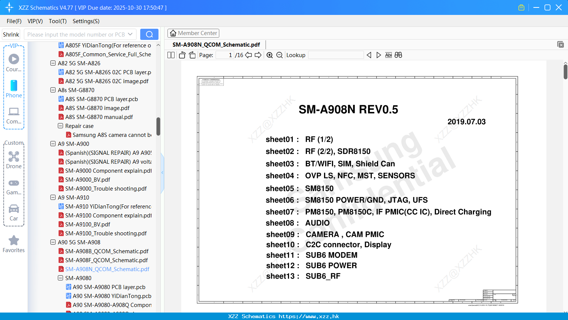568x320 pixels.
Task: Rotate page counterclockwise
Action: 182,55
